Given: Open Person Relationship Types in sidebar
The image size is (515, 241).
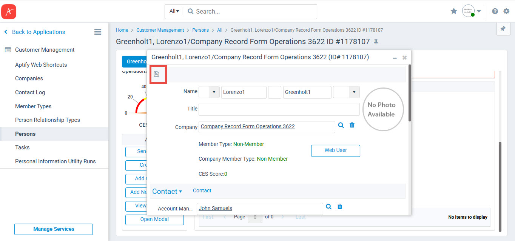Looking at the screenshot, I should [48, 120].
